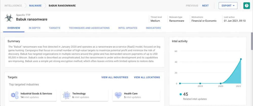
Task: Click 5 intel updates text
Action: tap(133, 97)
